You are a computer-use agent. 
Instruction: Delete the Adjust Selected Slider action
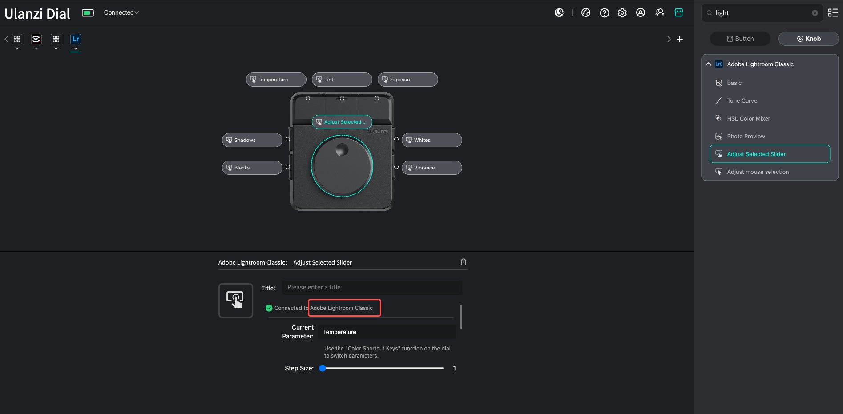click(x=464, y=262)
